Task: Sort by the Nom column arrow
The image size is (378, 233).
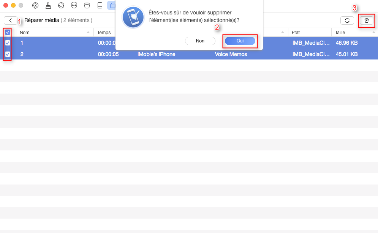Action: (88, 32)
